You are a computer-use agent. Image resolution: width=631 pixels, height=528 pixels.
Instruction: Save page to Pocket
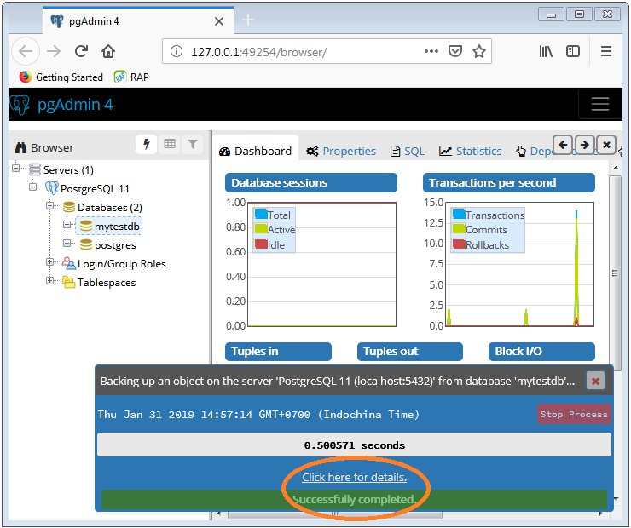[455, 51]
